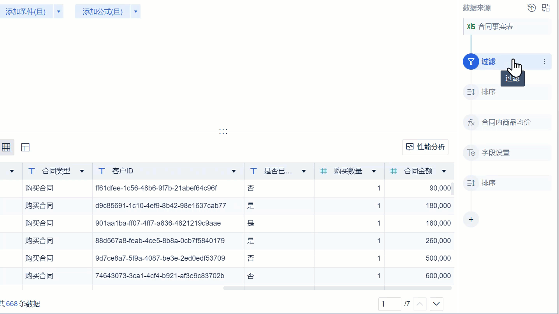Switch to the table structure view icon
This screenshot has width=559, height=314.
[25, 147]
